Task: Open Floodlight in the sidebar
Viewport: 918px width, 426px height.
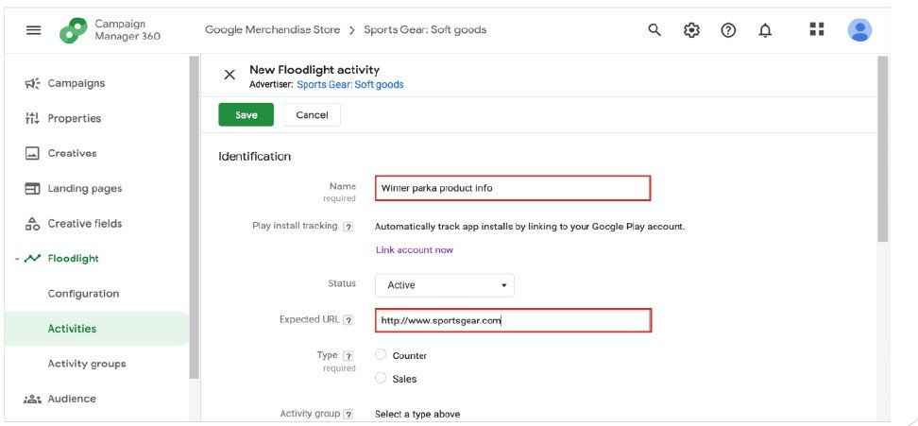Action: (73, 258)
